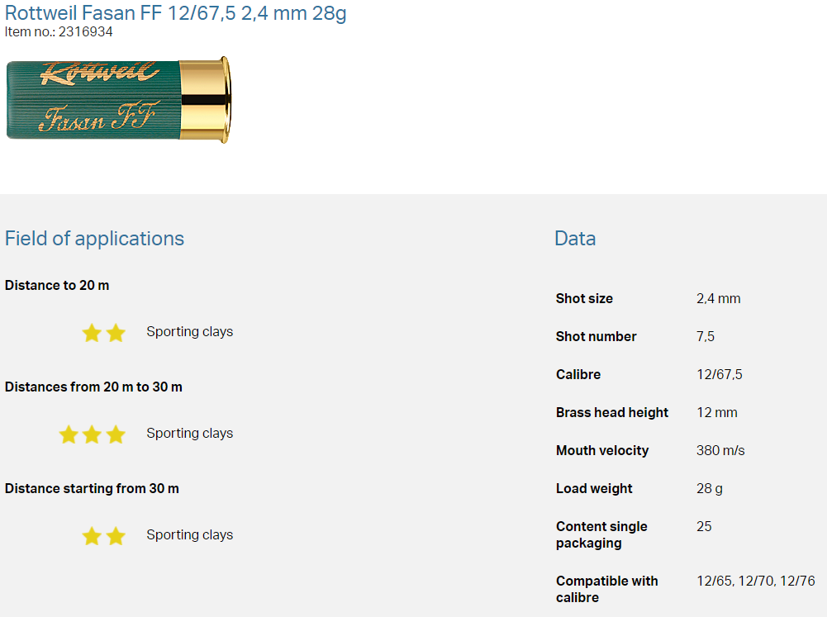Click the third star of the three-star rating

[116, 434]
